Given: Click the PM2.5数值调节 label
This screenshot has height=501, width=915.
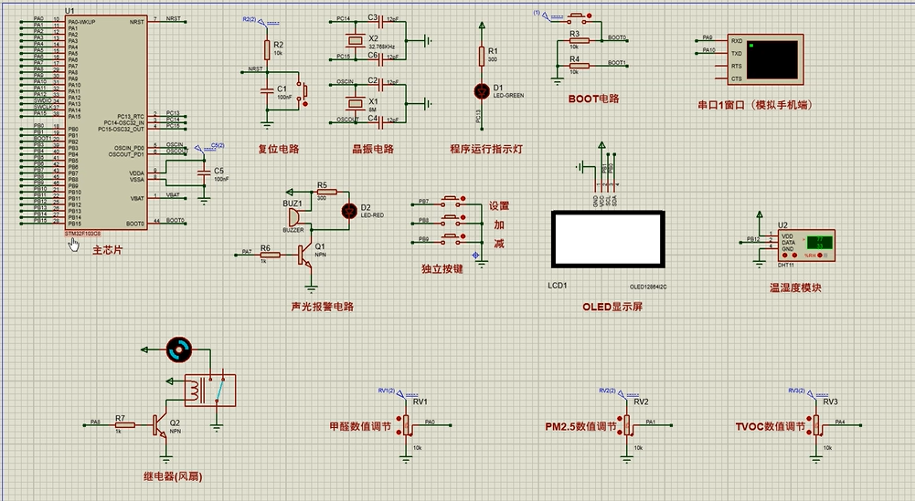Looking at the screenshot, I should [x=580, y=426].
